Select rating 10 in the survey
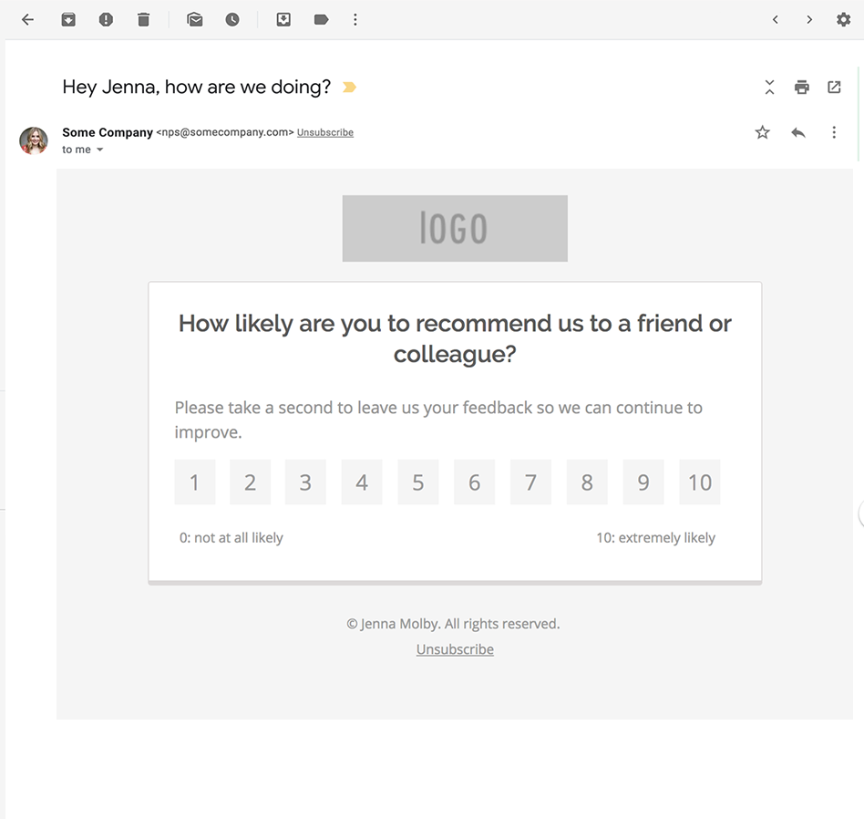Image resolution: width=864 pixels, height=819 pixels. click(x=699, y=482)
